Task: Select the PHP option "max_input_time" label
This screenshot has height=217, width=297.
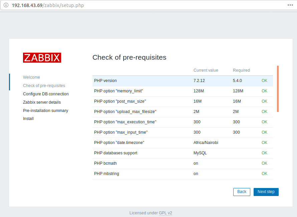Action: 121,132
